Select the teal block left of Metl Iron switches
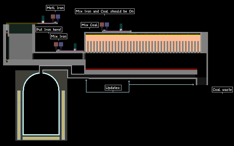Image resolution: width=234 pixels, height=146 pixels. tap(43, 18)
